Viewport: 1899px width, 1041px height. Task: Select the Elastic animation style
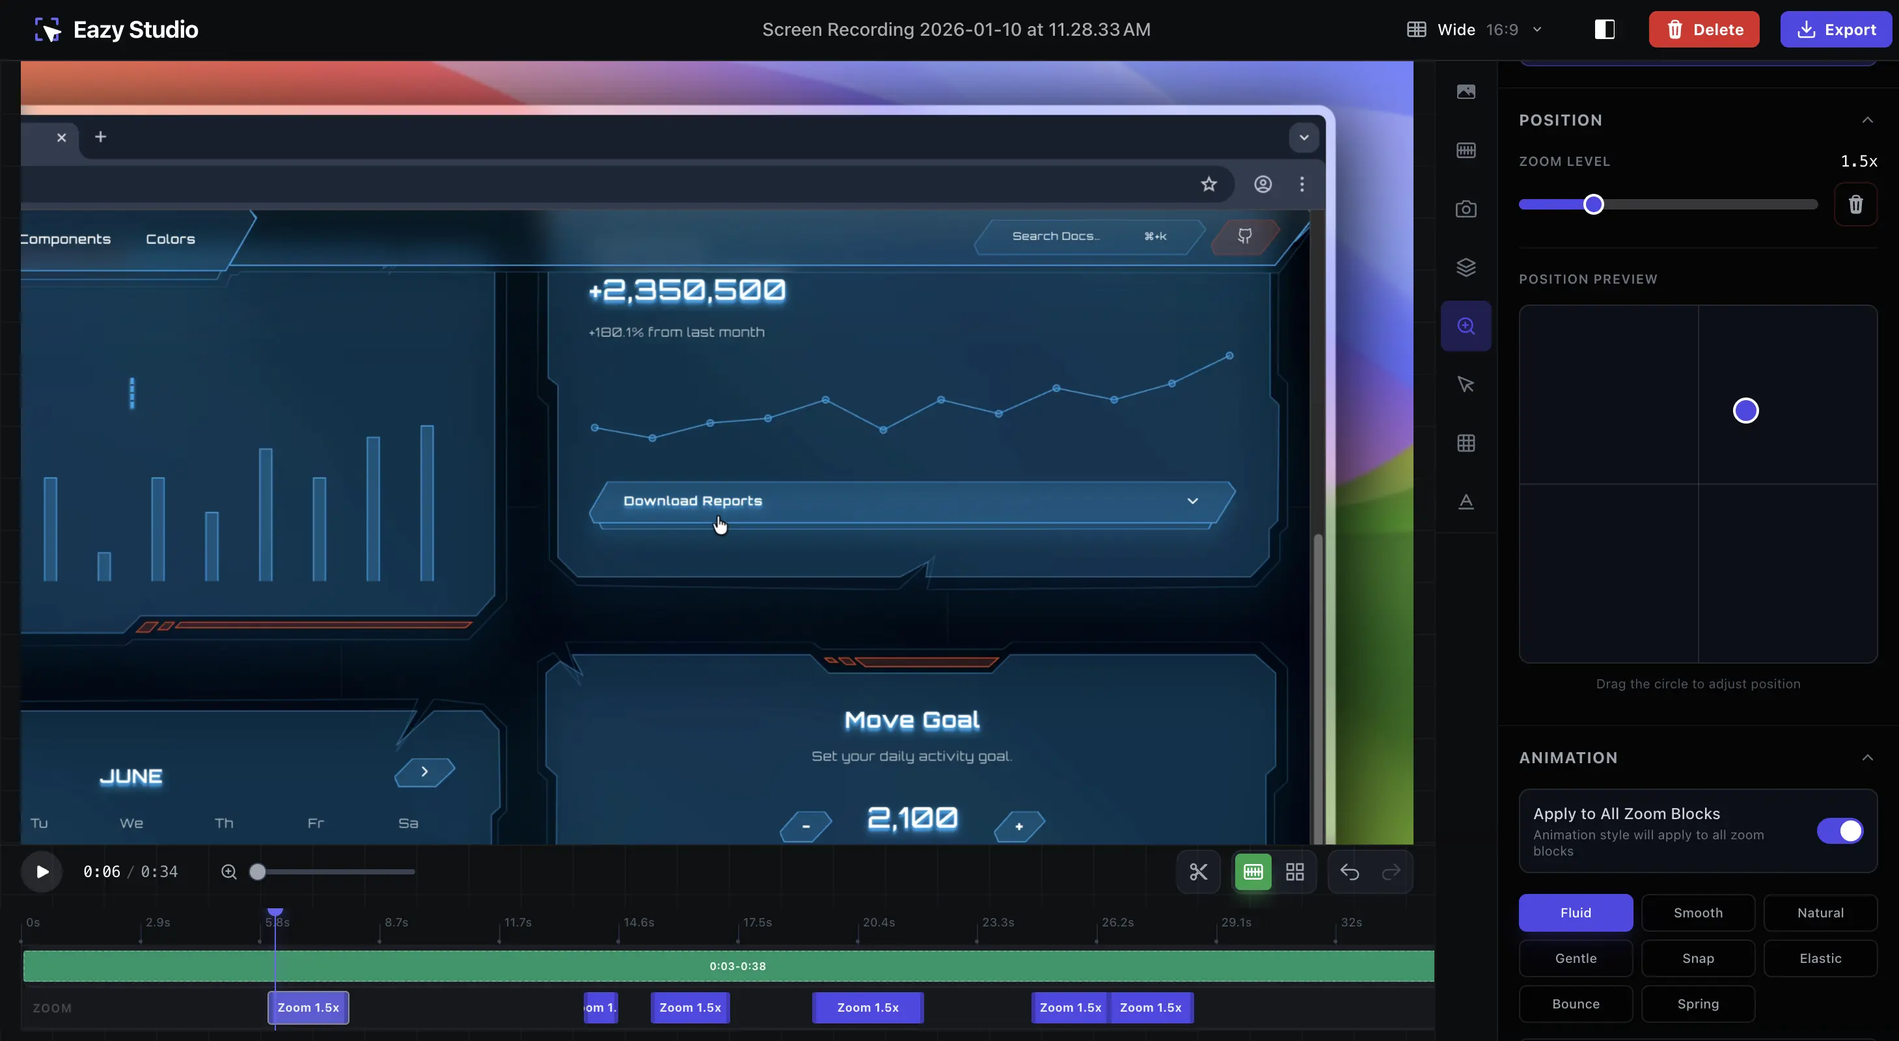click(x=1820, y=958)
